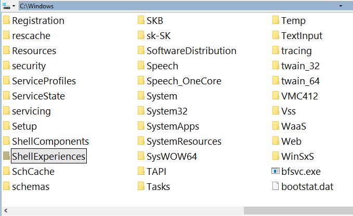Screen dimensions: 353x216
Task: Click the bfsvc.exe file name
Action: (301, 172)
